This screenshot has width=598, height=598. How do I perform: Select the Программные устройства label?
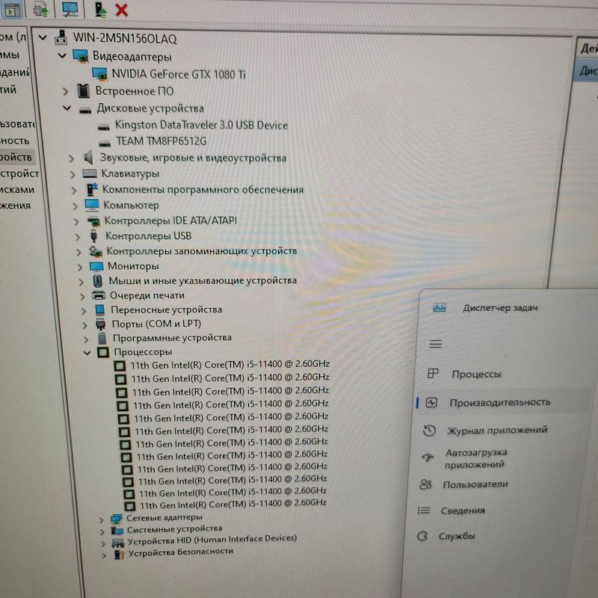(x=172, y=338)
